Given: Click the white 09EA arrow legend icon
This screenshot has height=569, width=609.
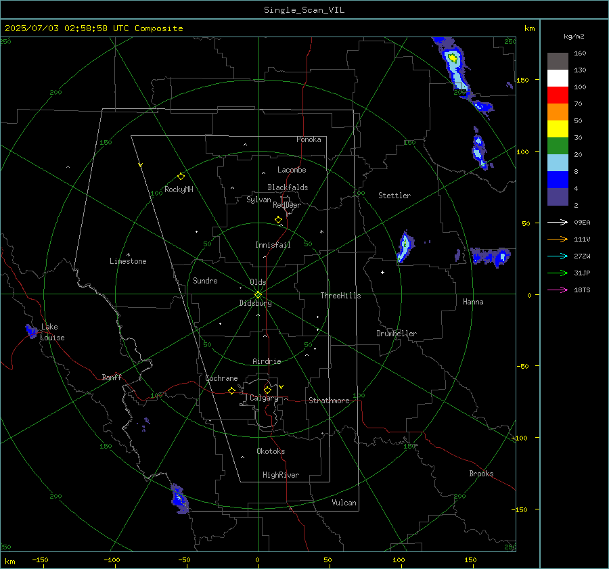Looking at the screenshot, I should click(x=558, y=222).
